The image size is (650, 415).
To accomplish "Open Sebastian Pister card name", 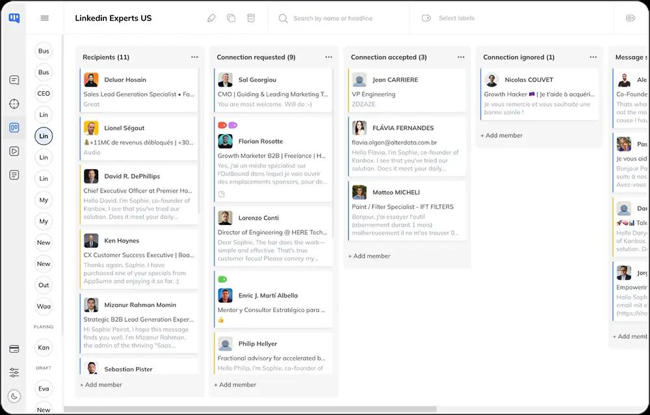I will [x=129, y=369].
